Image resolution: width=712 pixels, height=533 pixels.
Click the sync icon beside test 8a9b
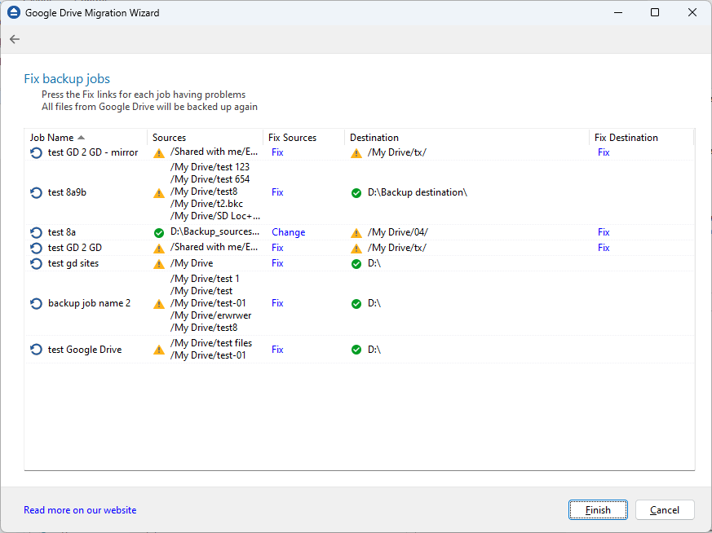35,192
